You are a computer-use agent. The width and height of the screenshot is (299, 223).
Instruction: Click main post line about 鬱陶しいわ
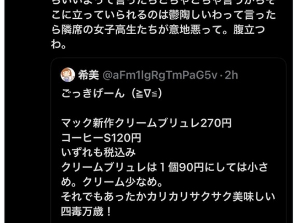click(164, 15)
